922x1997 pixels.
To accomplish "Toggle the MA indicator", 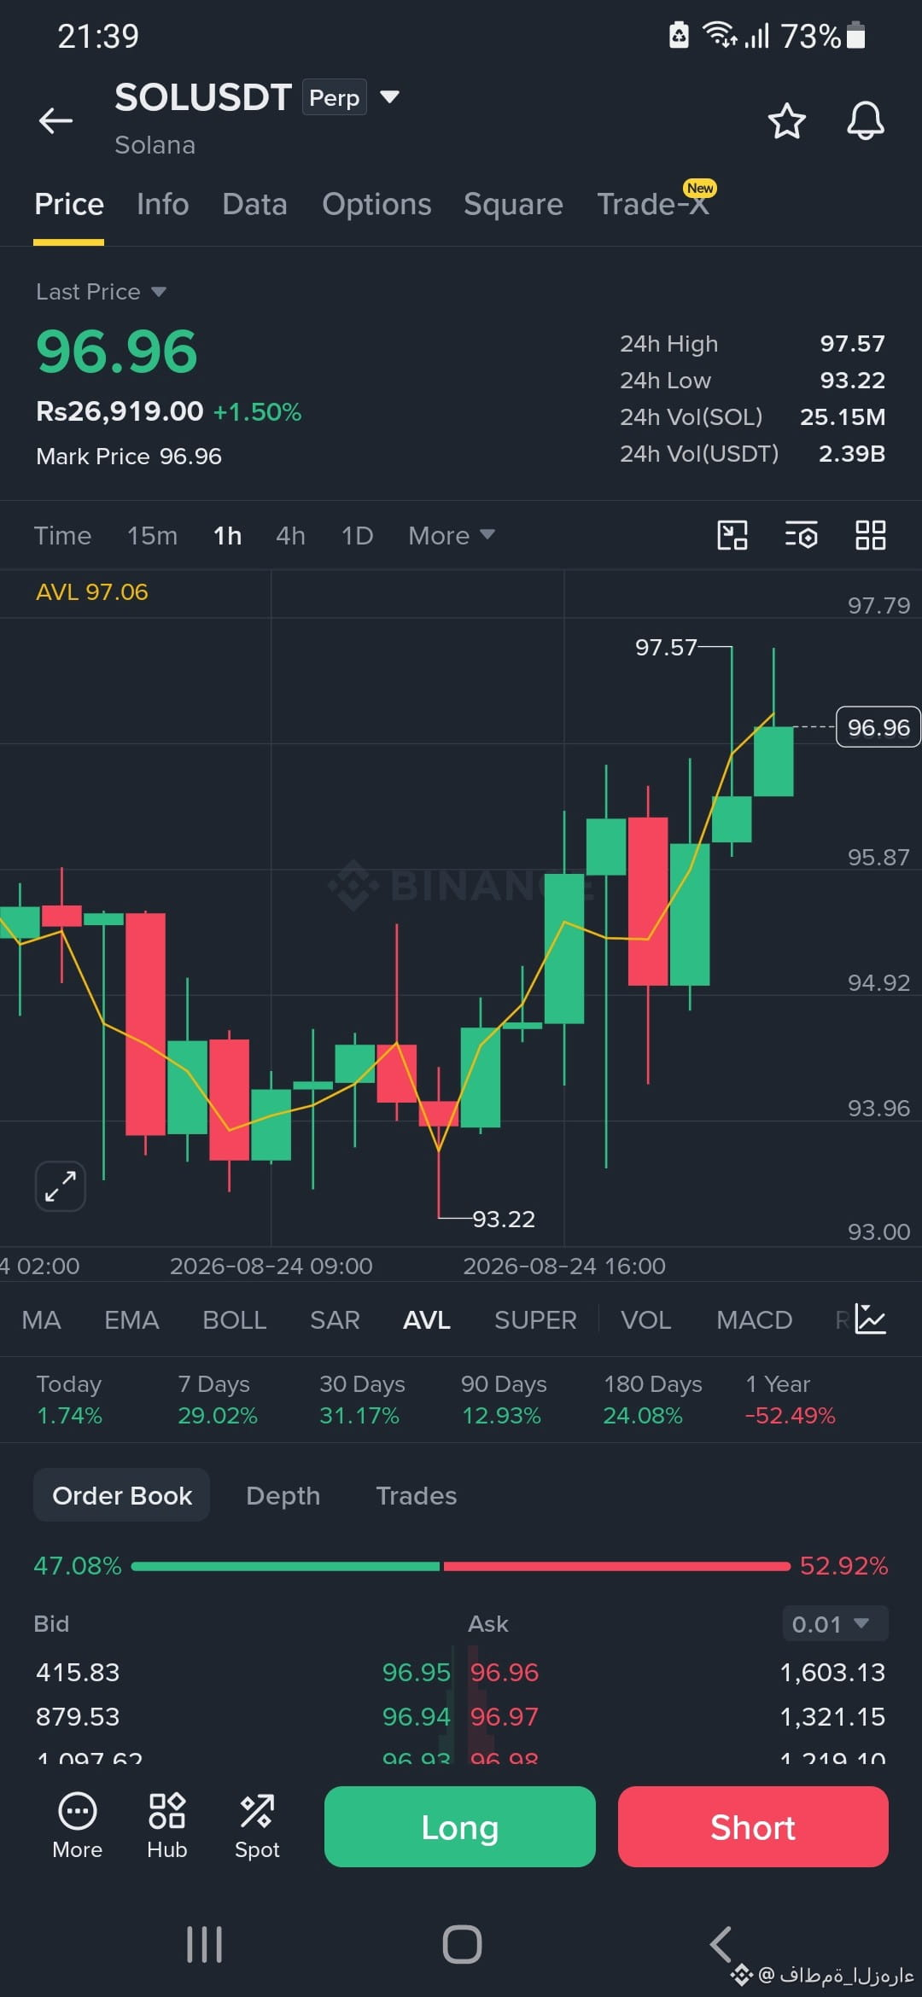I will pos(41,1320).
